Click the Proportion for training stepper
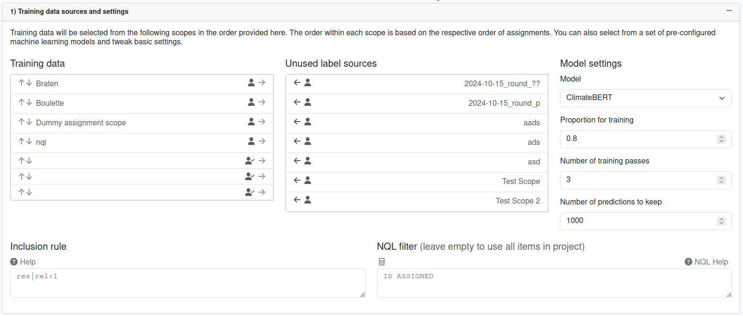The image size is (743, 316). tap(721, 139)
